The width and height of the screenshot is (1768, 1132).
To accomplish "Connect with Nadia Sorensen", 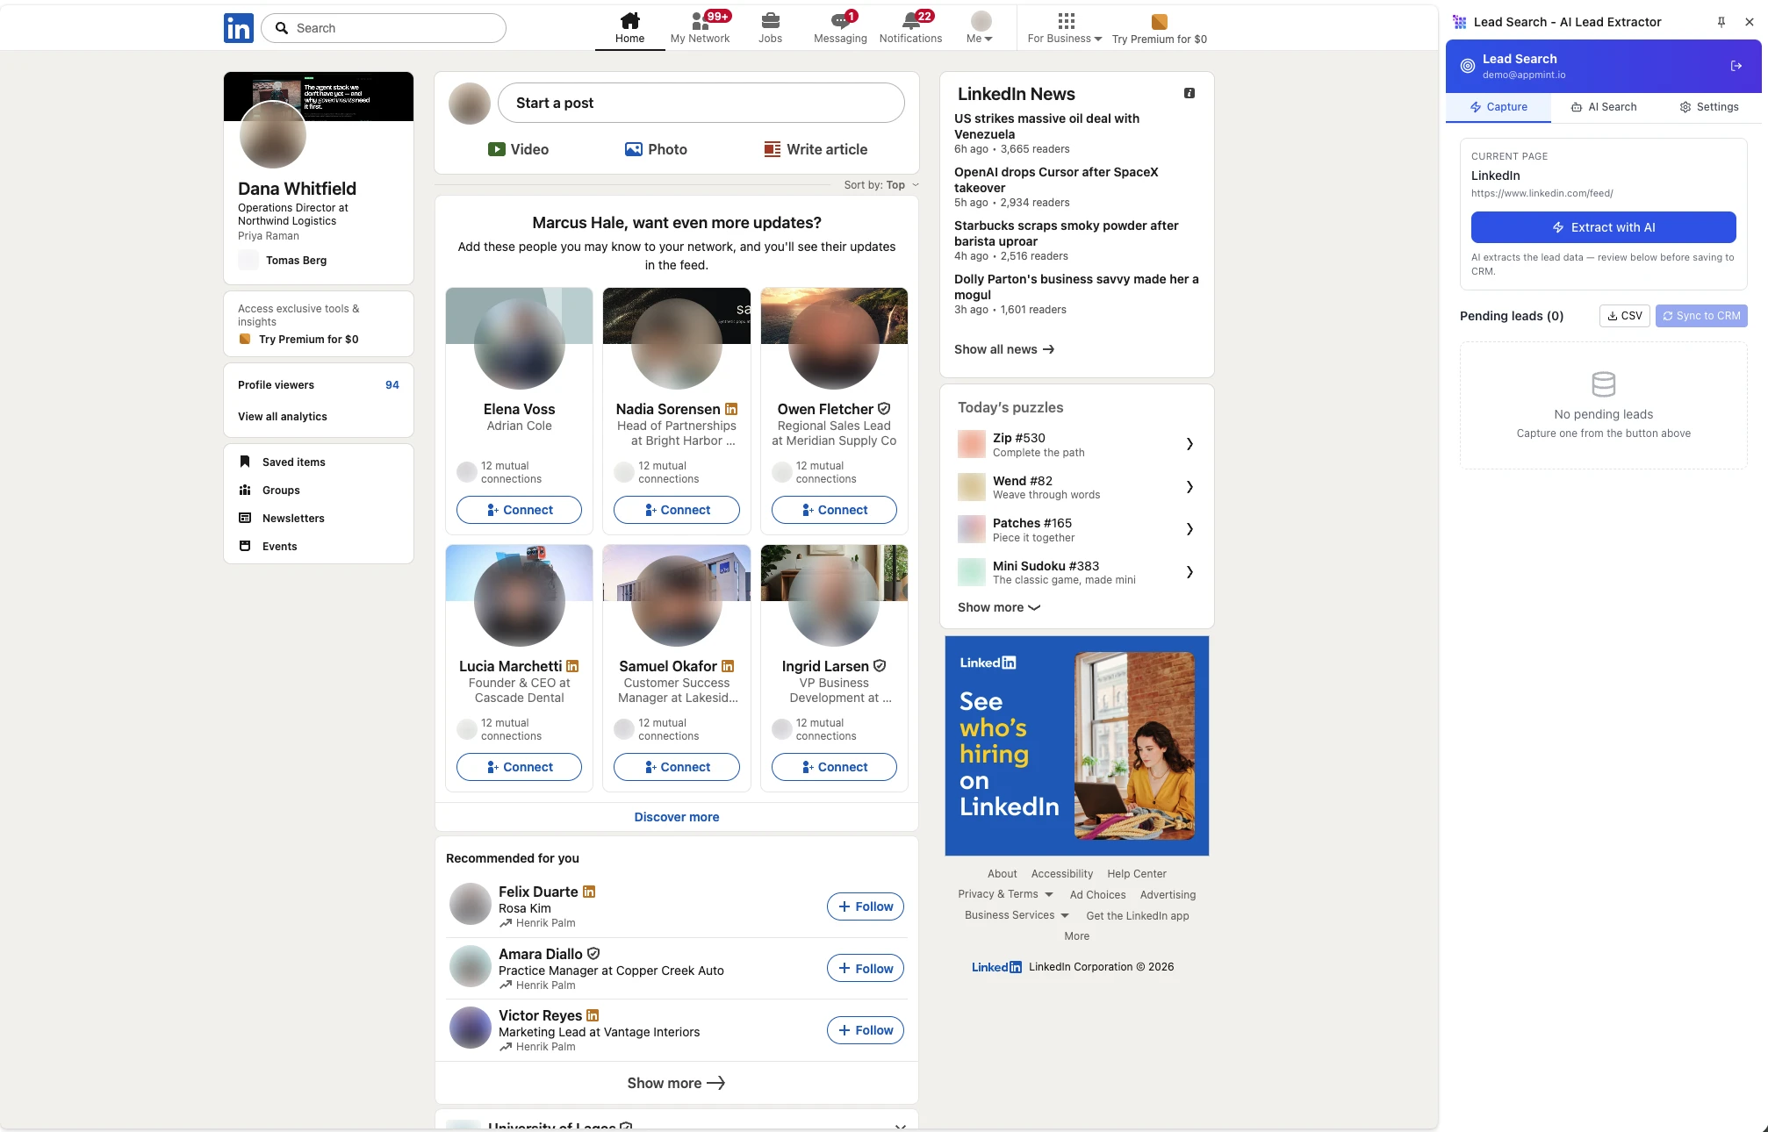I will pos(677,510).
